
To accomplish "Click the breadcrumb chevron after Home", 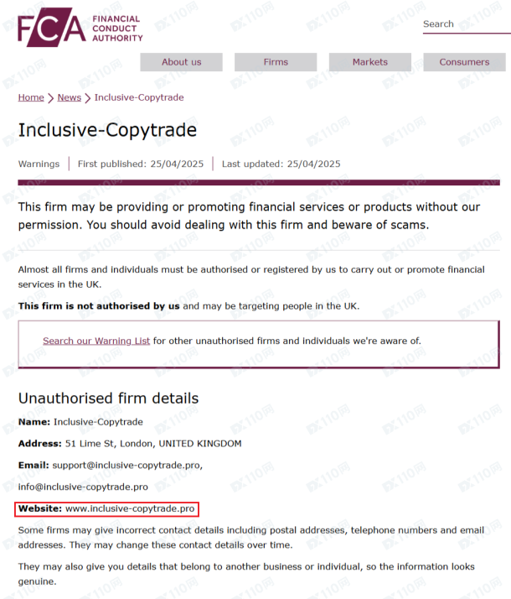I will point(51,98).
